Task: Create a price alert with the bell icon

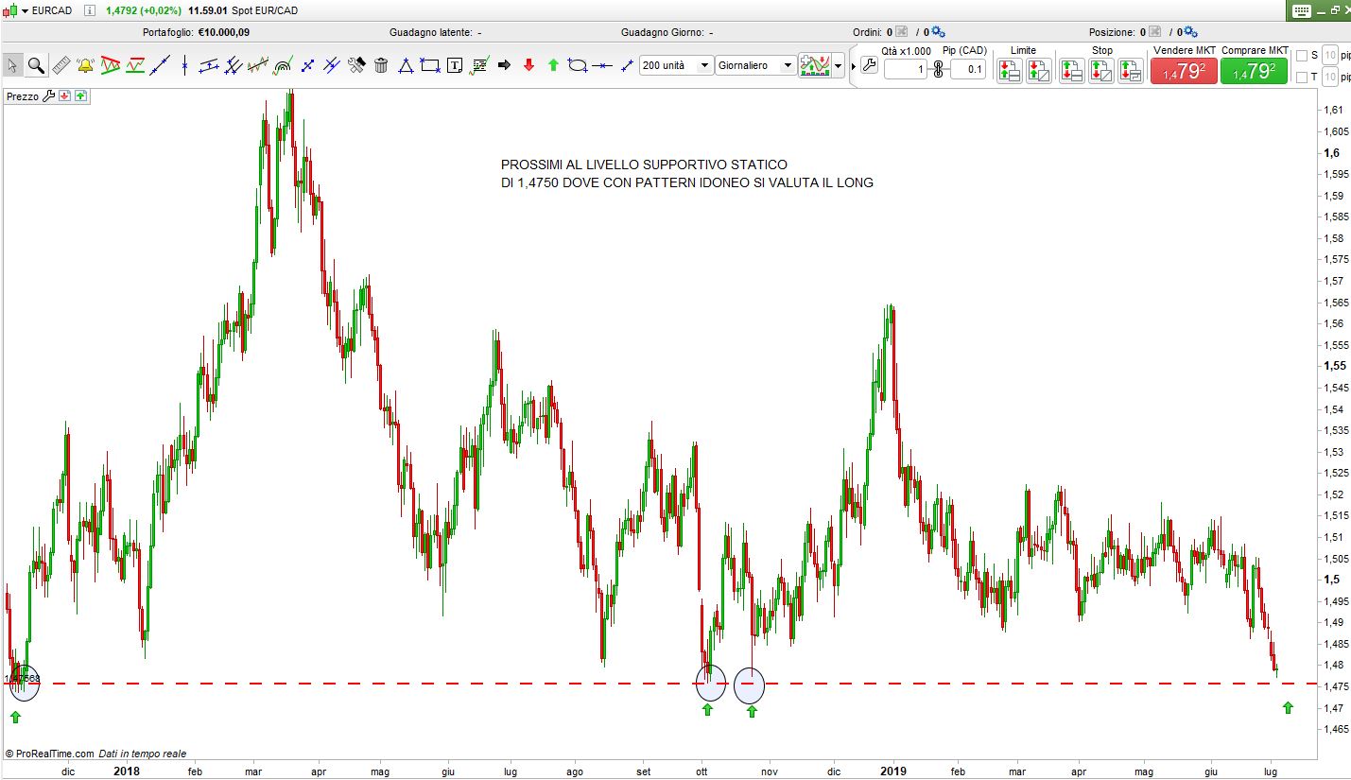Action: click(x=85, y=65)
